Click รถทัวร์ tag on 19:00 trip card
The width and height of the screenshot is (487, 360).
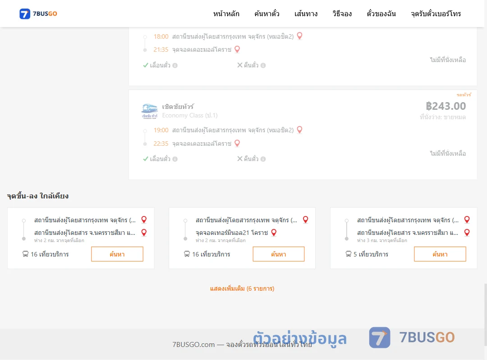point(464,94)
